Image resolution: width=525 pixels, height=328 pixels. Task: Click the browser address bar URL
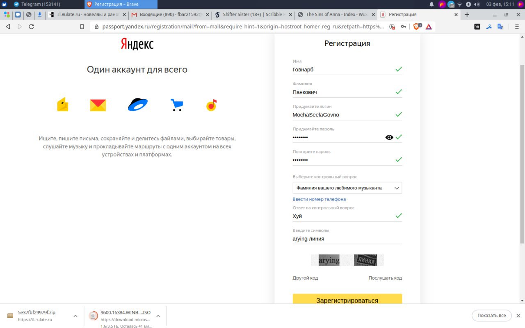coord(243,27)
